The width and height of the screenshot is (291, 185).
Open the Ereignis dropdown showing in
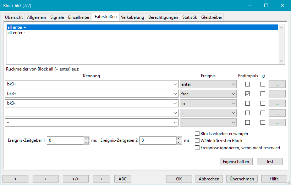click(x=208, y=103)
